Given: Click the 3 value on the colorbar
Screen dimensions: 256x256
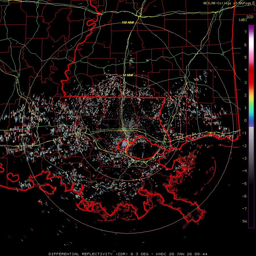Looking at the screenshot, I should tap(245, 82).
